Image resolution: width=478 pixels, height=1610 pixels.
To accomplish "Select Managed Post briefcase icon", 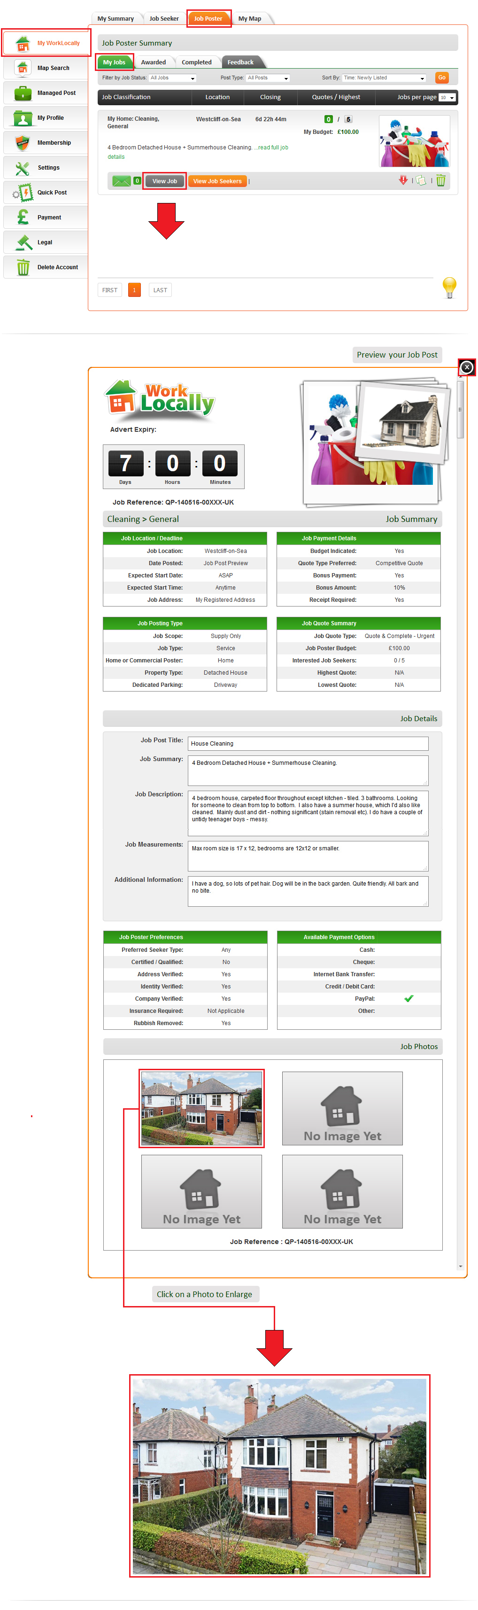I will point(23,93).
